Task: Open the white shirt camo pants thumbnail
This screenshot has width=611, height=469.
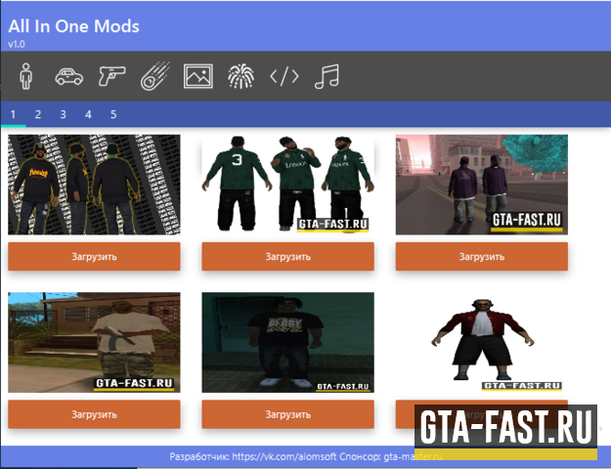Action: (x=94, y=342)
